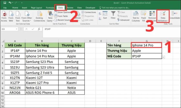Select the Thương hiệu header cell C1
This screenshot has width=181, height=108.
coord(72,45)
